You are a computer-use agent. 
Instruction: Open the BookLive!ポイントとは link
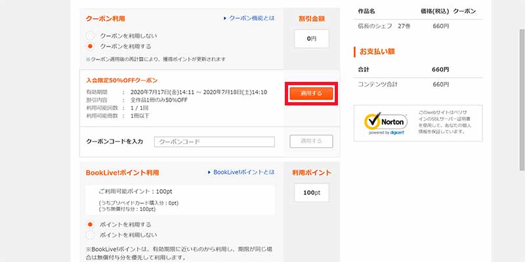(x=241, y=172)
